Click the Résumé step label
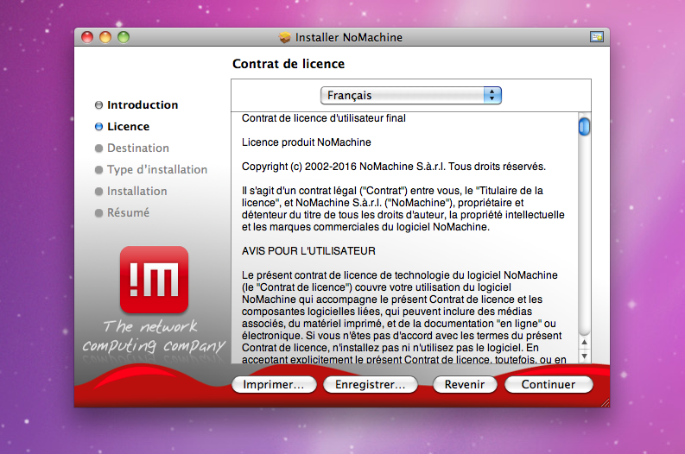The image size is (685, 454). 128,212
